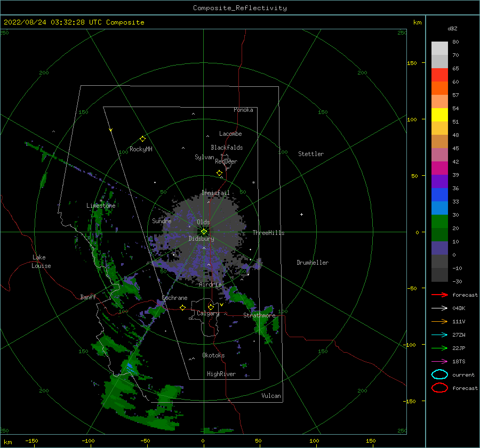Click the HighRiver label
Screen dimensions: 480x448
tap(221, 374)
